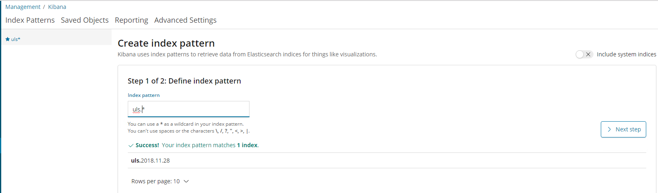Click the X icon inside the switch
Viewport: 658px width, 193px height.
(588, 54)
